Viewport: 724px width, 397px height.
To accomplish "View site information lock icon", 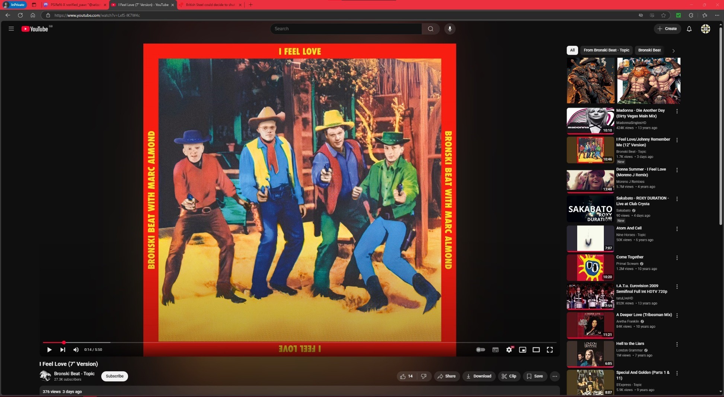I will (48, 15).
